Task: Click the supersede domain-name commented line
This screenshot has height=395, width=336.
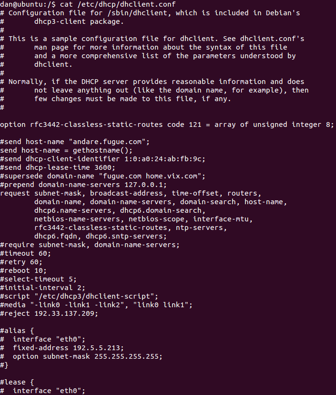Action: (x=102, y=176)
